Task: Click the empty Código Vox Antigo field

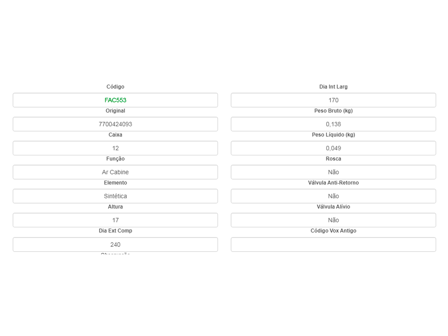Action: (333, 245)
